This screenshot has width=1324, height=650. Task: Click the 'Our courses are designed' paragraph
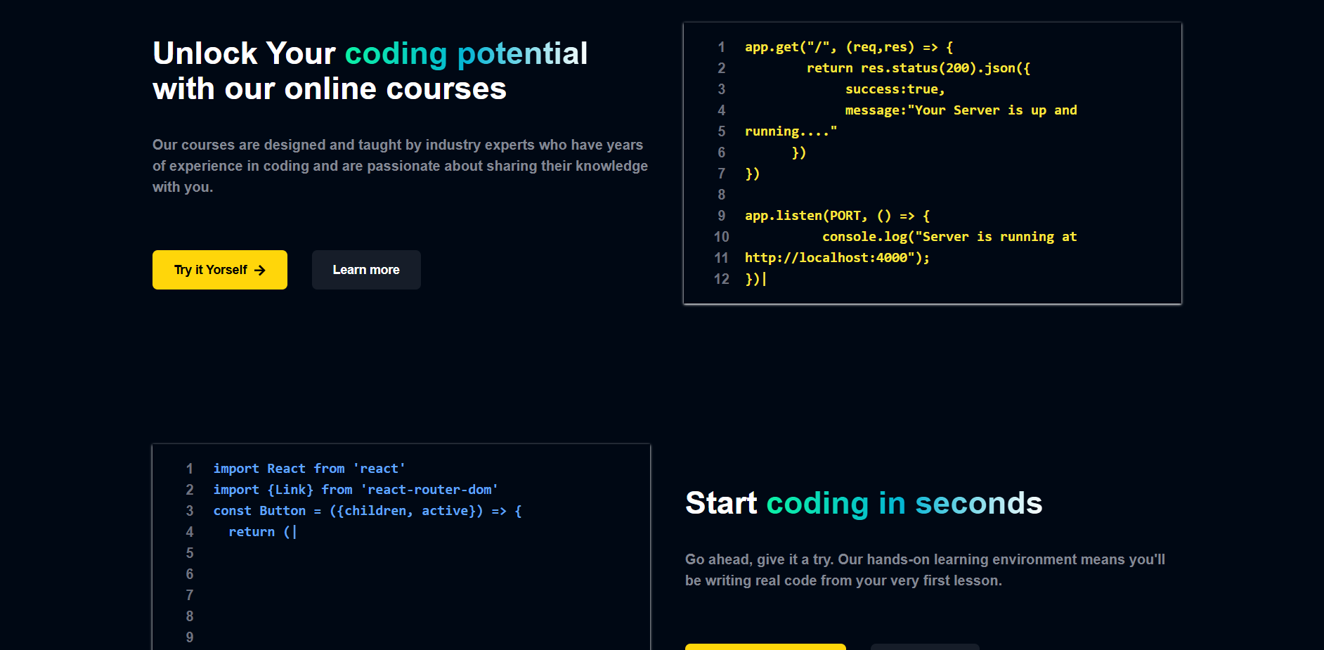(401, 166)
